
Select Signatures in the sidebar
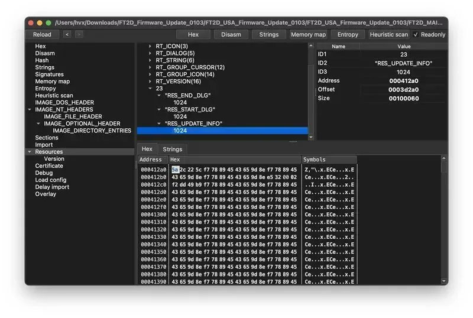pos(49,74)
